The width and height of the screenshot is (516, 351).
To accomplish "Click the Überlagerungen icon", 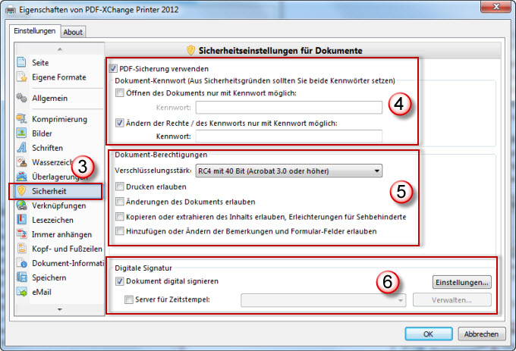I will click(x=22, y=177).
